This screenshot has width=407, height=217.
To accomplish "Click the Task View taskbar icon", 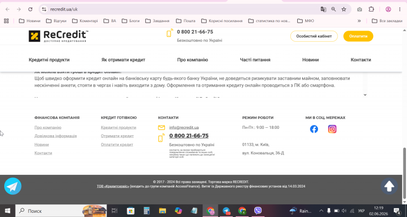I will pos(114,211).
